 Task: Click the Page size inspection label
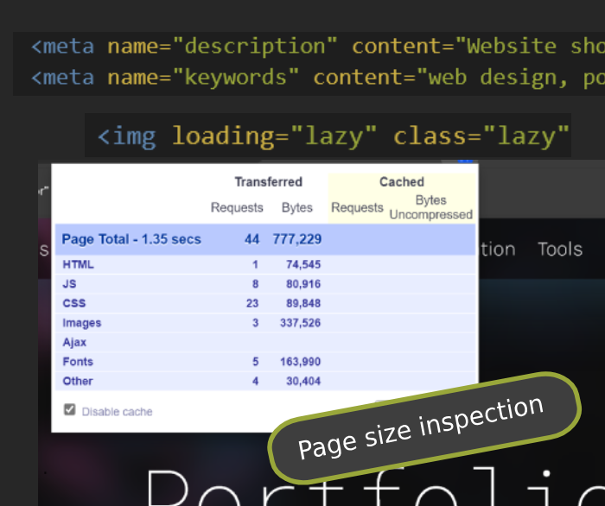coord(421,428)
